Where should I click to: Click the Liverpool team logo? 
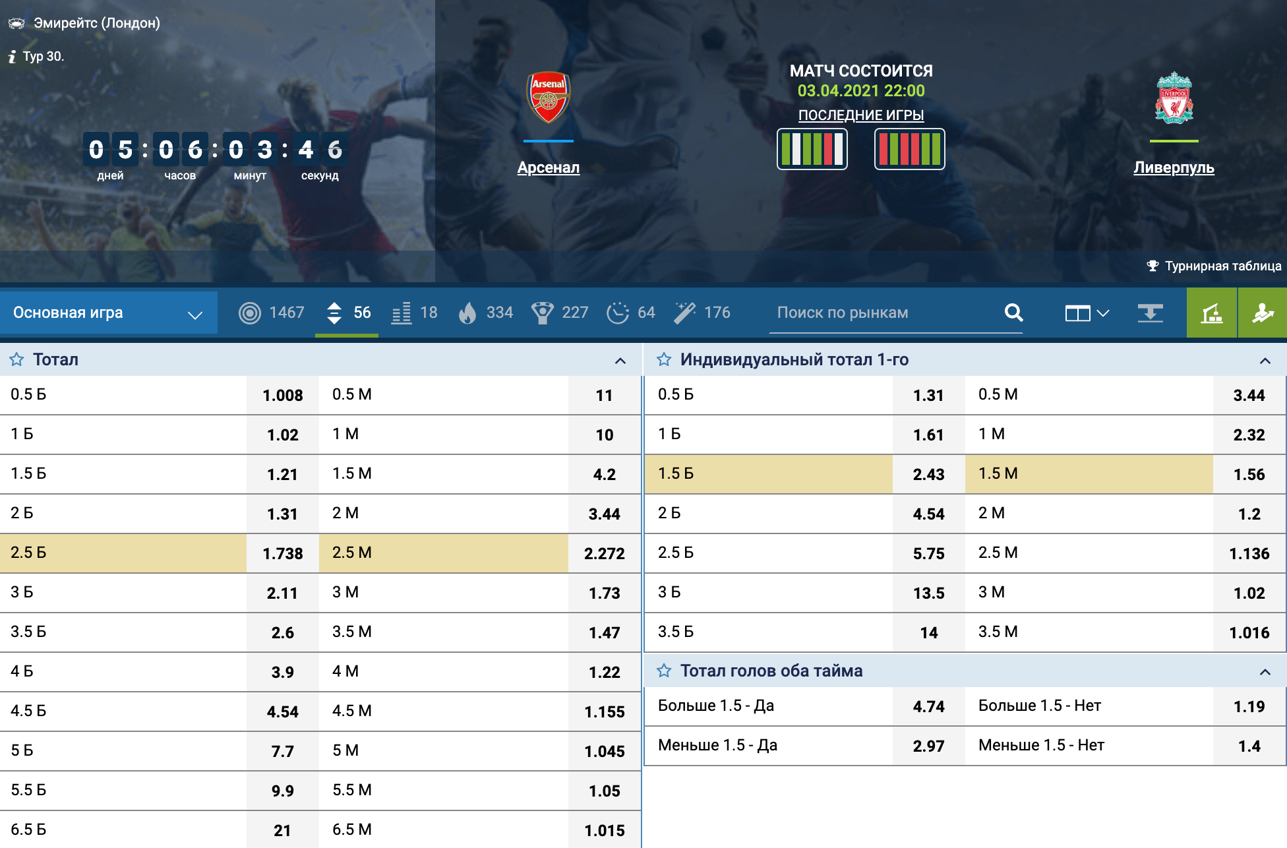tap(1174, 98)
